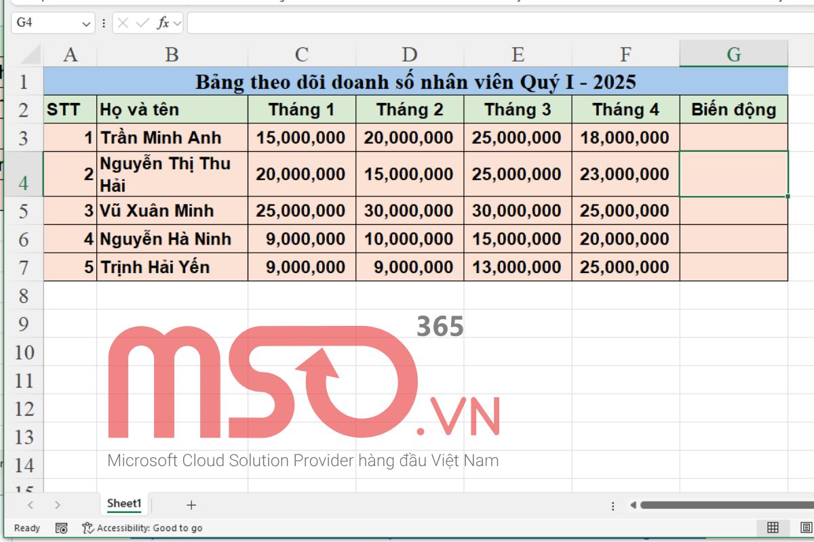Expand the function dropdown next to fx
This screenshot has width=814, height=542.
coord(178,24)
